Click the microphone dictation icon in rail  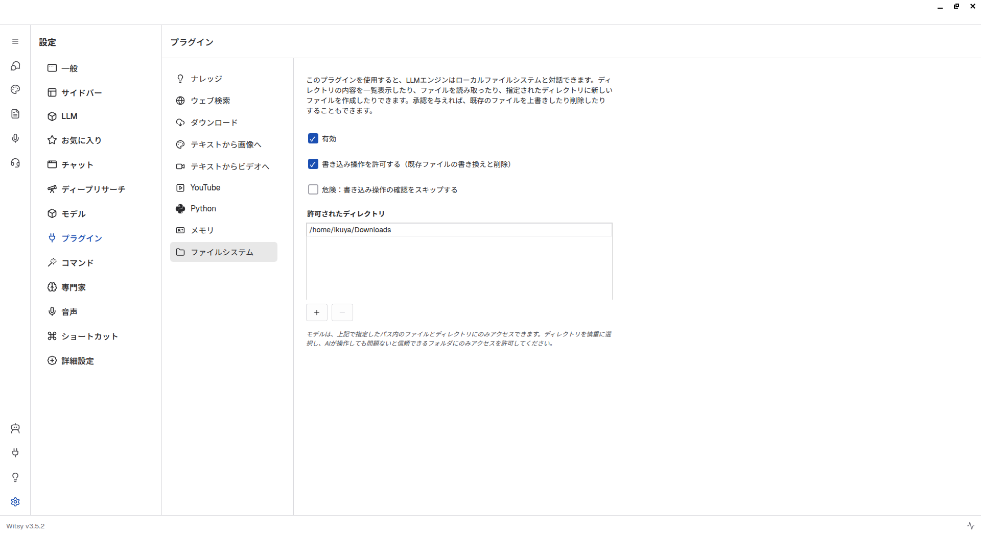[x=15, y=138]
